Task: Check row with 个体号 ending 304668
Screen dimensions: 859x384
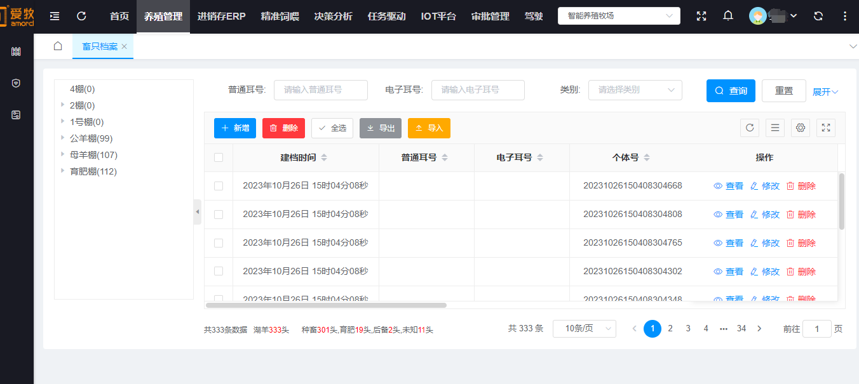Action: click(x=219, y=186)
